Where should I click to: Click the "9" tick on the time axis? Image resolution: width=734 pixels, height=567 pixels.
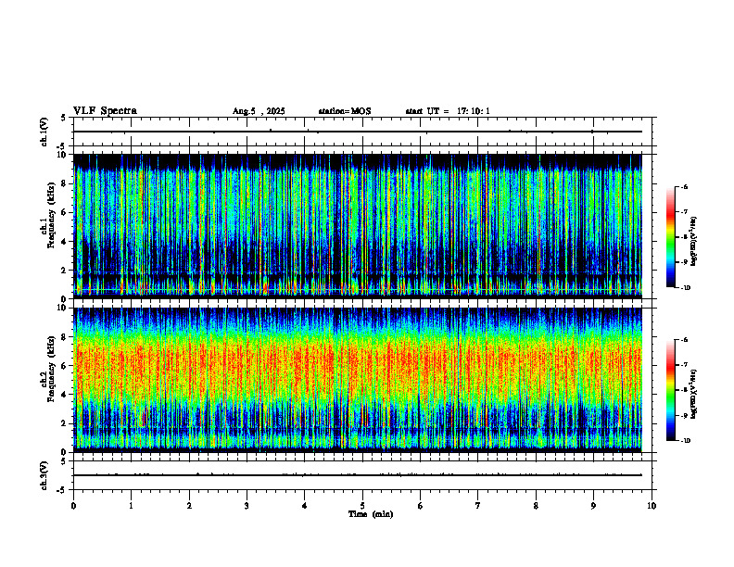pos(593,506)
